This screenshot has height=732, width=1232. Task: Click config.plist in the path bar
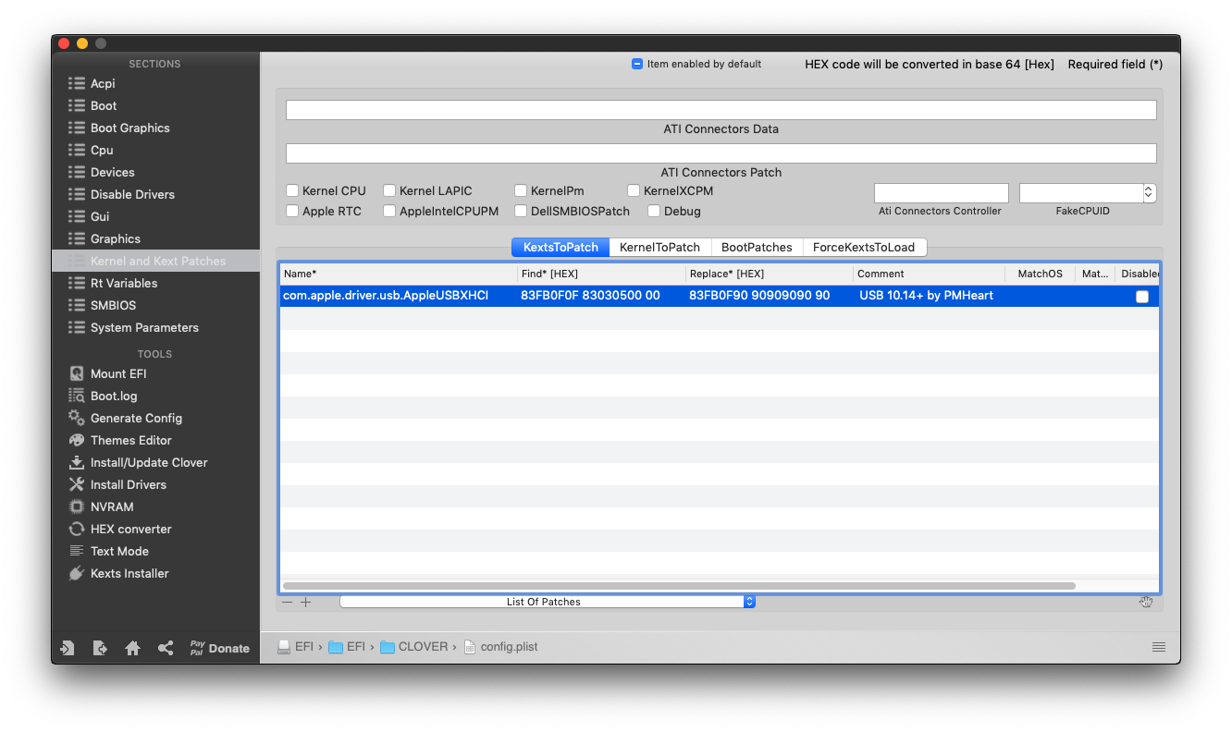tap(500, 647)
